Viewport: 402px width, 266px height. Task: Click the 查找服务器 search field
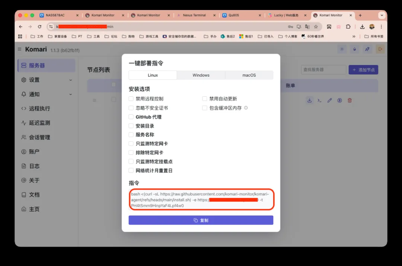click(323, 70)
